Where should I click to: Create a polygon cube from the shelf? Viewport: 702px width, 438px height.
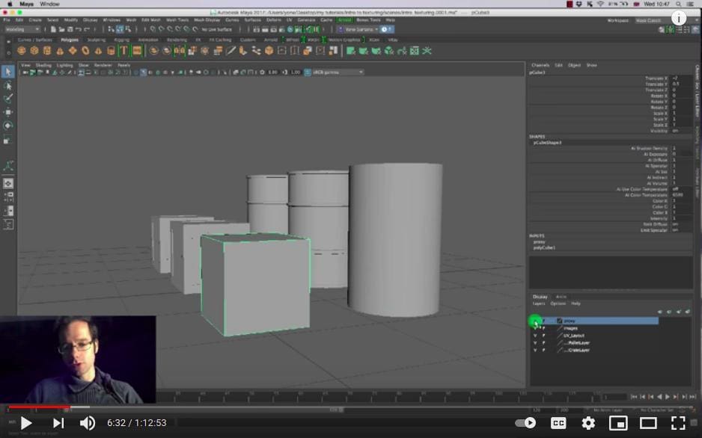tap(34, 51)
